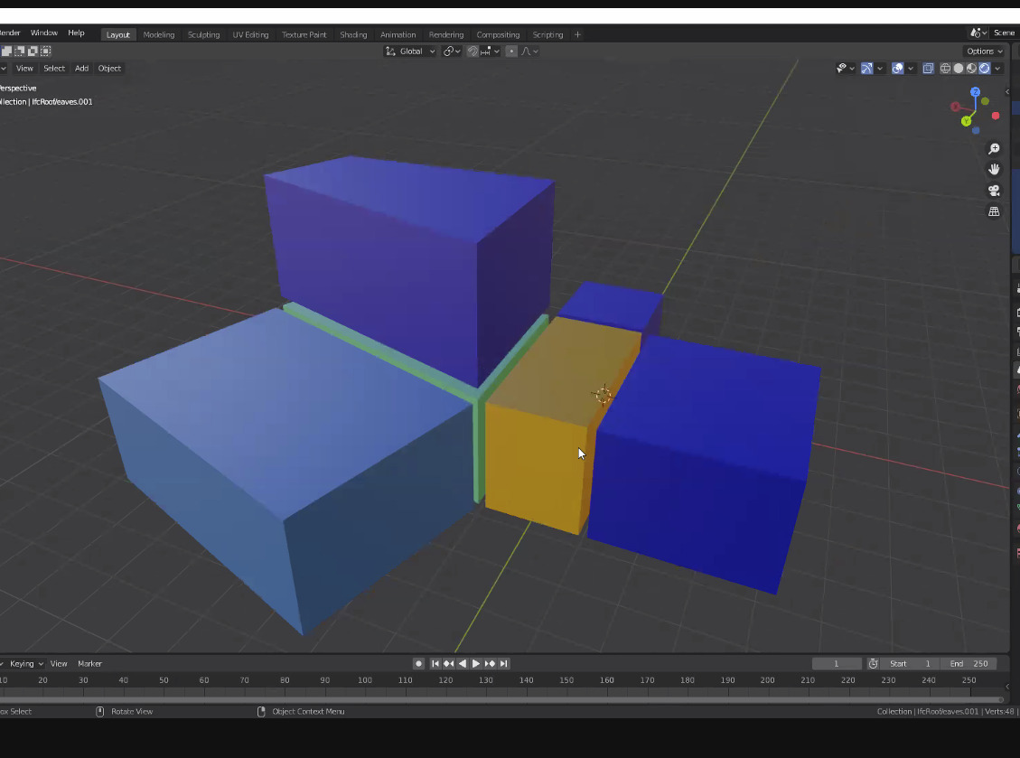The image size is (1020, 758).
Task: Toggle snapping with the magnet icon
Action: pos(473,51)
